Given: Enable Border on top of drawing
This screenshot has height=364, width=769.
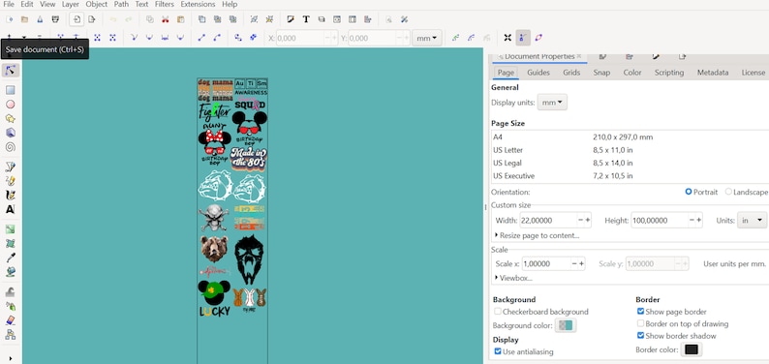Looking at the screenshot, I should coord(640,324).
